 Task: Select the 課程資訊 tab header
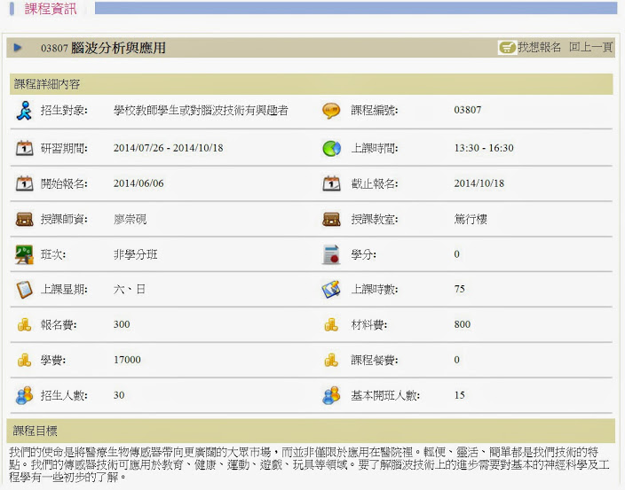coord(50,9)
